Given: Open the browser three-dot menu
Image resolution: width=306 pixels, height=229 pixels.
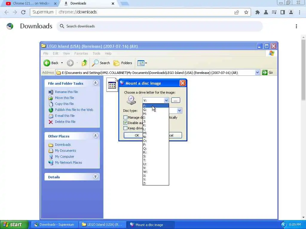Looking at the screenshot, I should click(299, 12).
